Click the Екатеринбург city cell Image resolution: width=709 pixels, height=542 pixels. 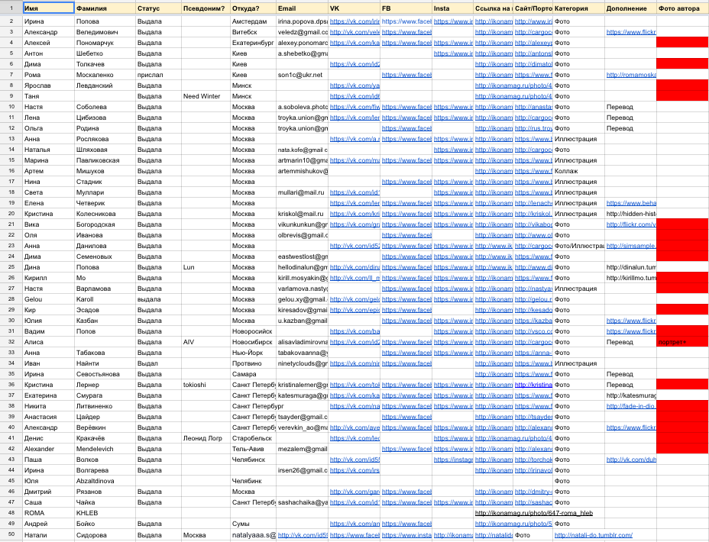tap(253, 43)
